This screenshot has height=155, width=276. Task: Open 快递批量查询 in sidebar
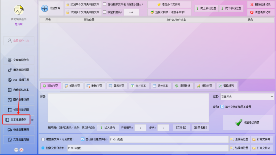(x=19, y=130)
